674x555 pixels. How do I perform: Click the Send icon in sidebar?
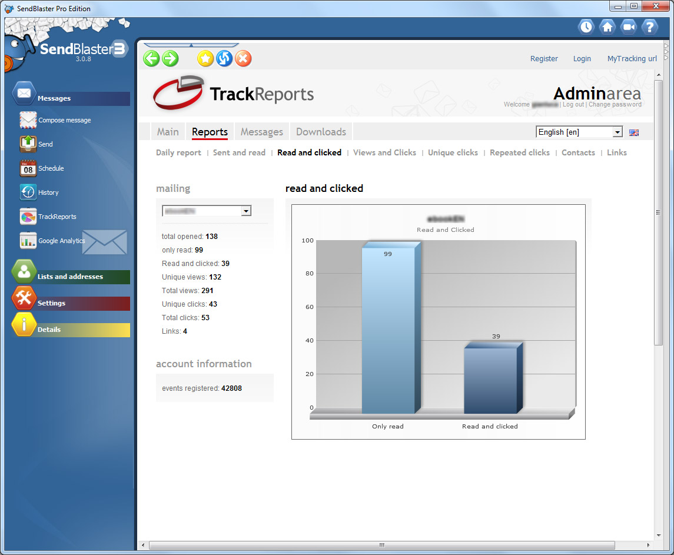pyautogui.click(x=28, y=144)
